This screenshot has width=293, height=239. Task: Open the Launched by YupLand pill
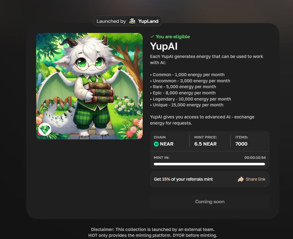[x=128, y=21]
